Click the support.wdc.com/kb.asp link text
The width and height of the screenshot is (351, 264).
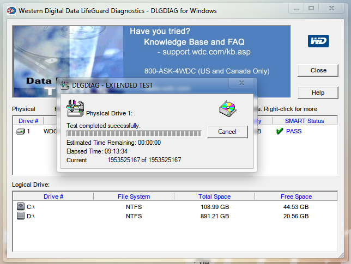pyautogui.click(x=207, y=52)
